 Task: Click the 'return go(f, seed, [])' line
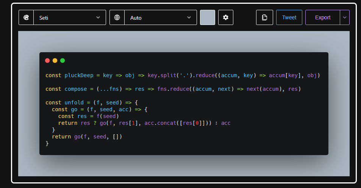pos(87,137)
